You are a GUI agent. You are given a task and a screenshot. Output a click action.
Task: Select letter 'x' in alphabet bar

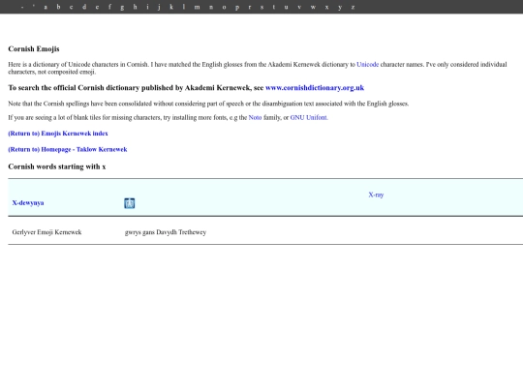tap(326, 7)
